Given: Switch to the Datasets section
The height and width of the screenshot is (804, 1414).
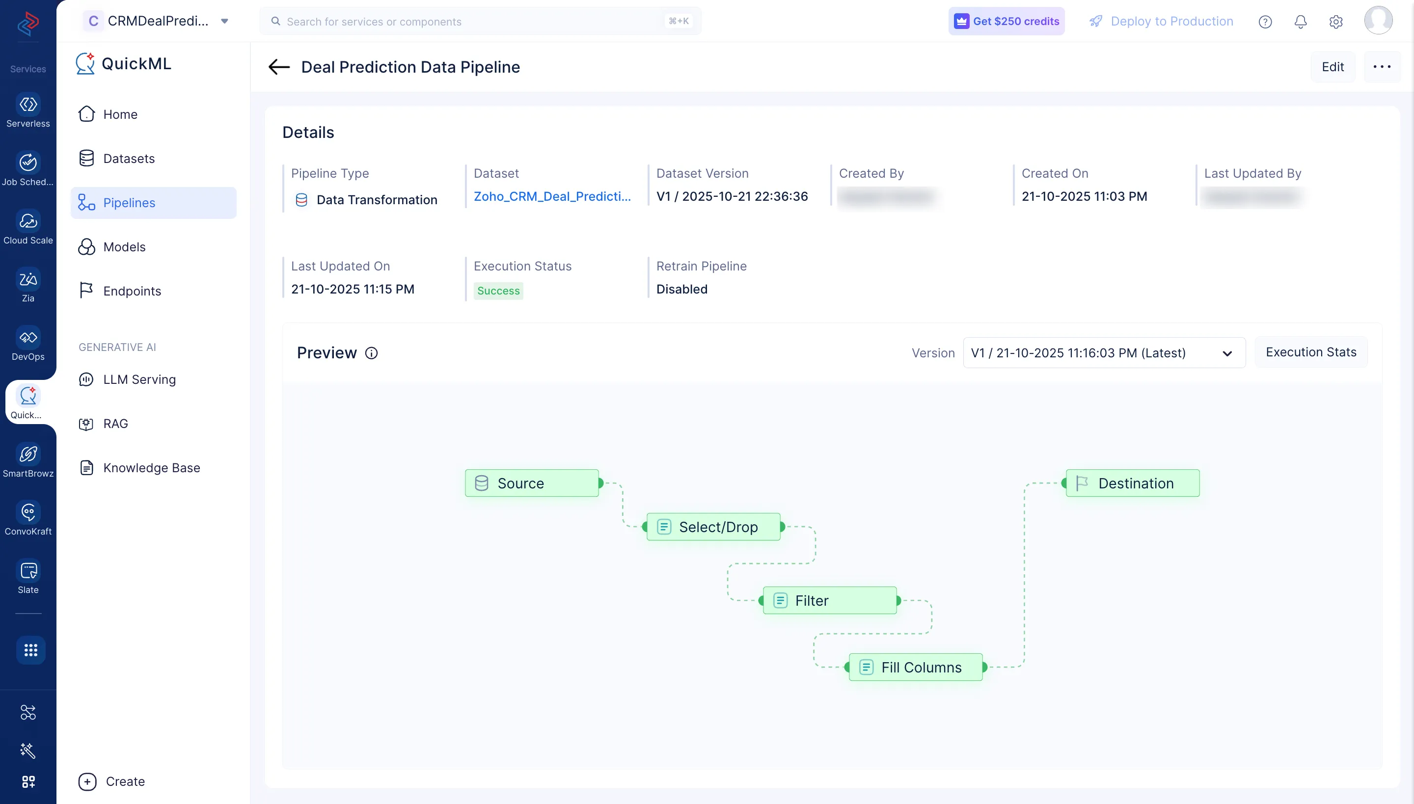Looking at the screenshot, I should coord(129,159).
